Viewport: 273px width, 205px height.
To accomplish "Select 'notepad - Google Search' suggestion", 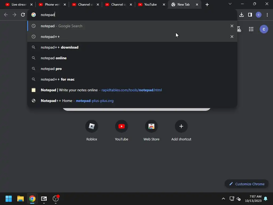I will tap(132, 26).
